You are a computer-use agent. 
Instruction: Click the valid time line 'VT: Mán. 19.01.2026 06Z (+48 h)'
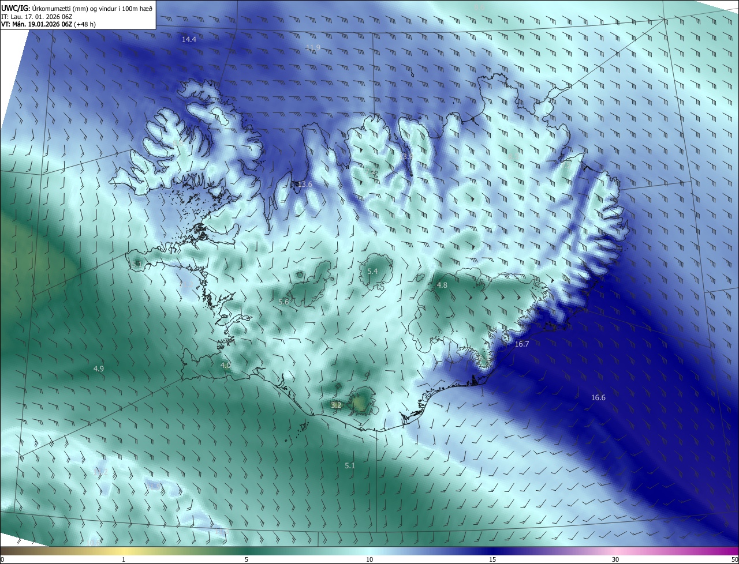tap(48, 25)
